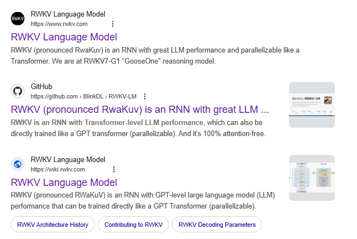Click the BlinkDL/RWKV-LM GitHub preview thumbnail
357x239 pixels.
pyautogui.click(x=312, y=105)
